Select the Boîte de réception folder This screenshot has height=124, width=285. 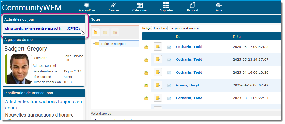[119, 44]
